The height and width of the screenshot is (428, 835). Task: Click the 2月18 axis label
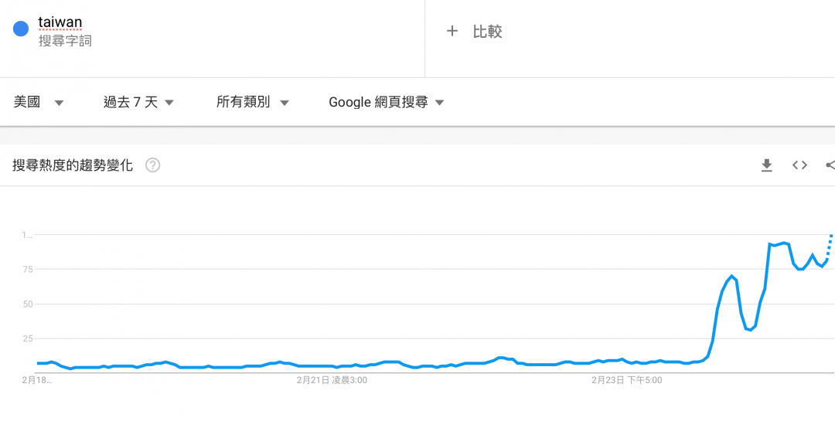(36, 380)
